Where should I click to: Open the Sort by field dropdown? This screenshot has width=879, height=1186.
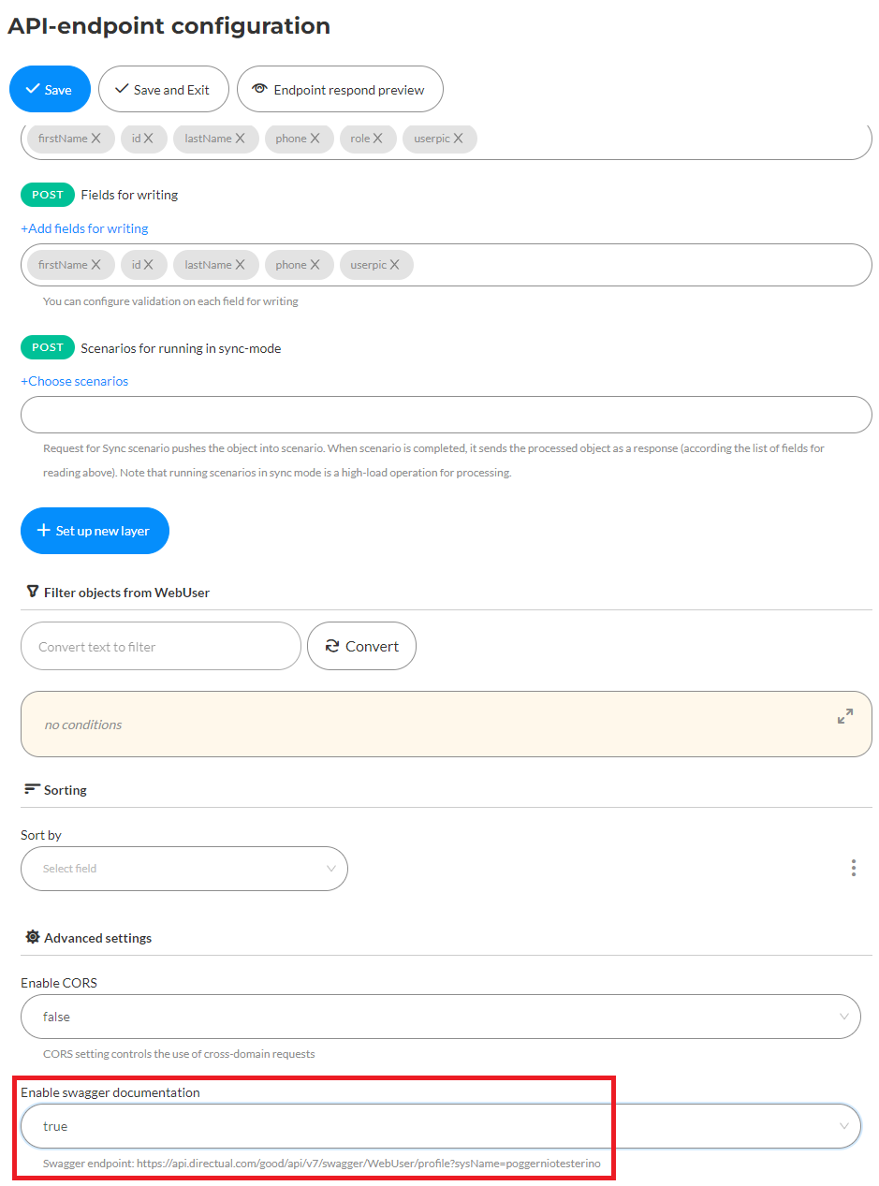coord(184,869)
